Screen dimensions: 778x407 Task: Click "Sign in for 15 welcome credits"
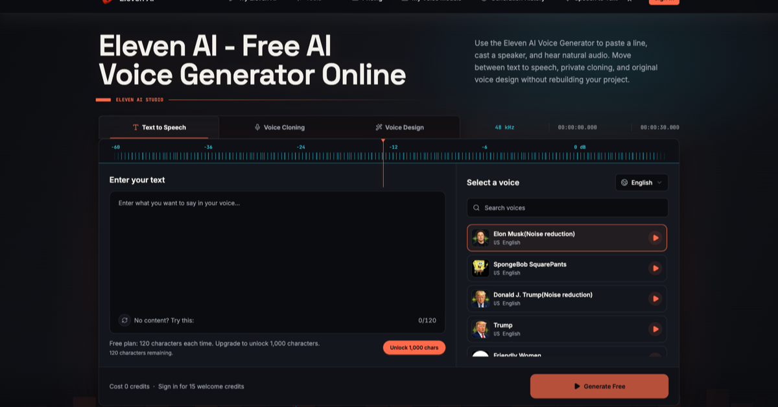[x=201, y=386]
